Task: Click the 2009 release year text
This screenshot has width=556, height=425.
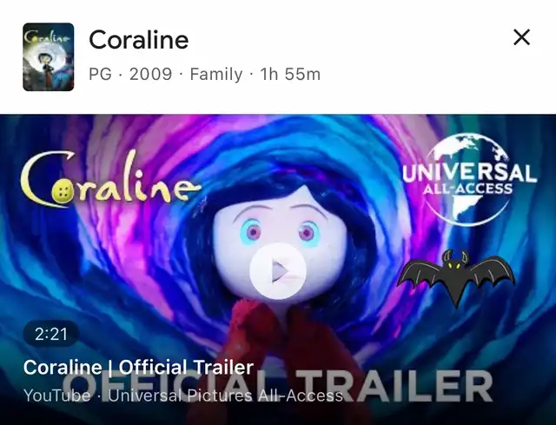Action: point(150,75)
